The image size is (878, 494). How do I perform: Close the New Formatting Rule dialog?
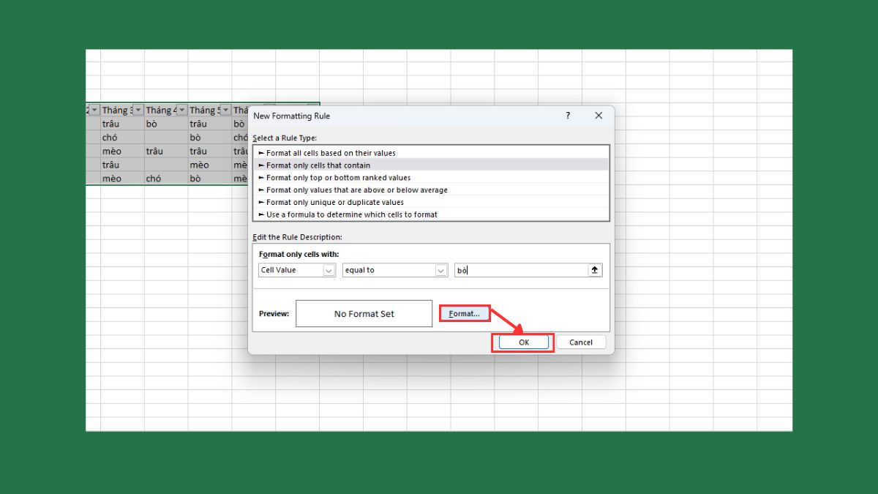599,115
